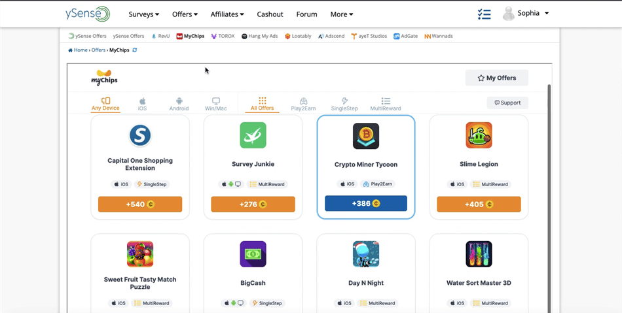Open Slime Legion app icon
The image size is (622, 313).
point(479,135)
